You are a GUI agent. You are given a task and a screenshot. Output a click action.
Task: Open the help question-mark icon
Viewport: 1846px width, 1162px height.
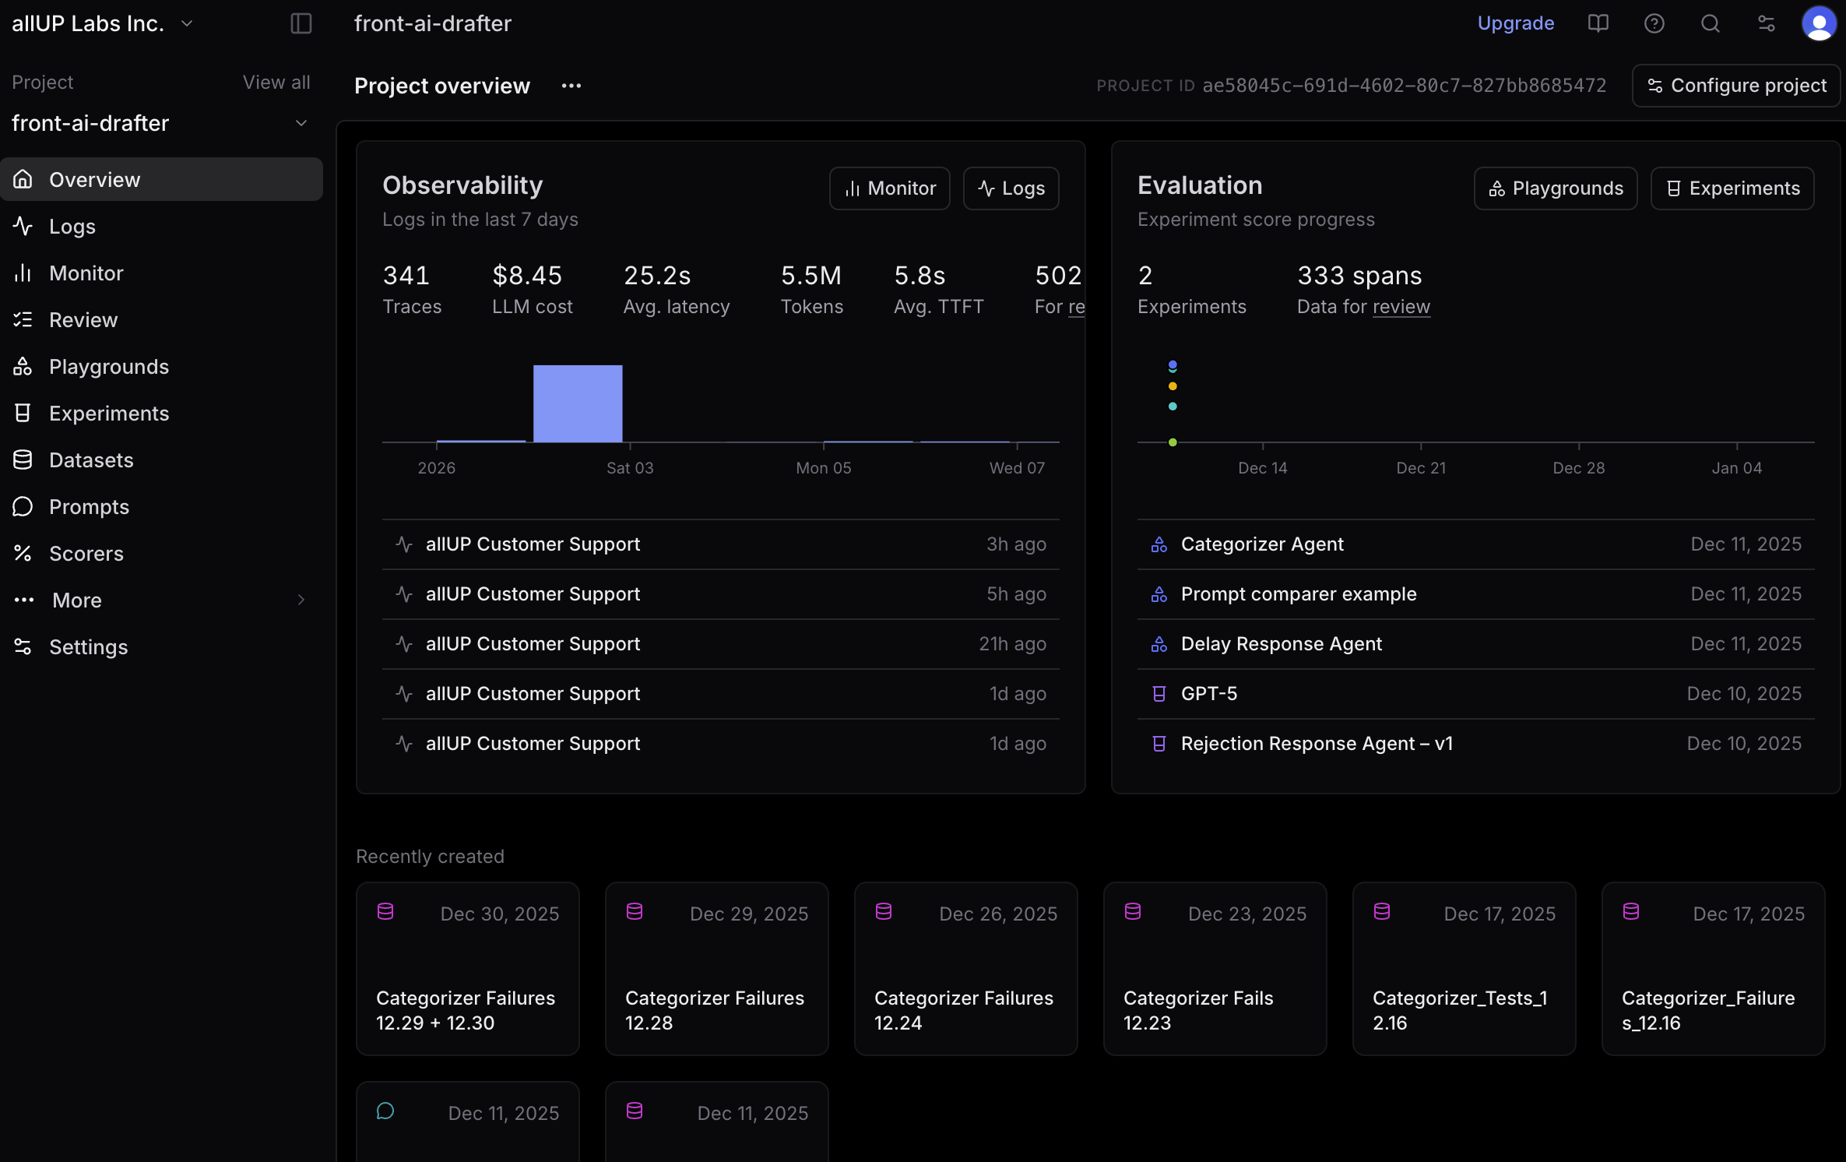click(x=1654, y=23)
